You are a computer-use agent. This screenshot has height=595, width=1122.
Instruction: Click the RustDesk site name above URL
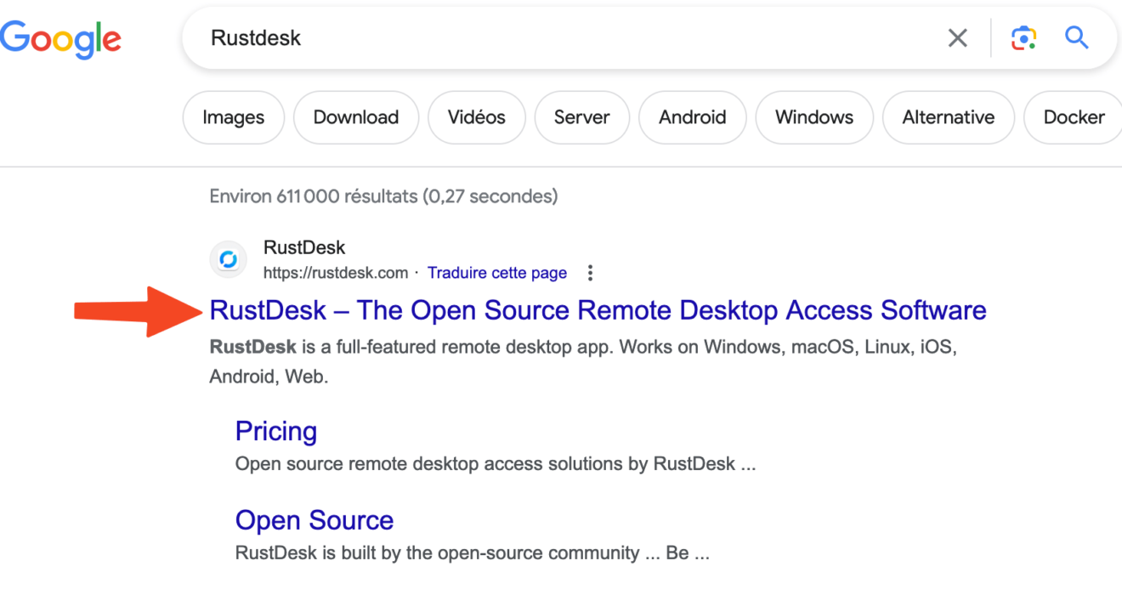click(304, 247)
